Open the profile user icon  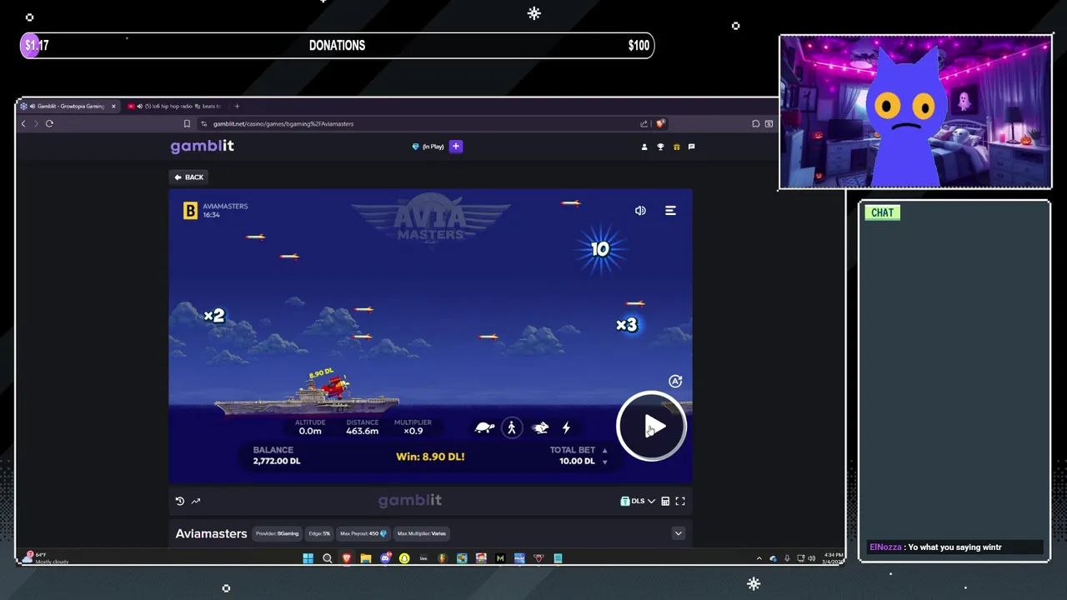644,147
